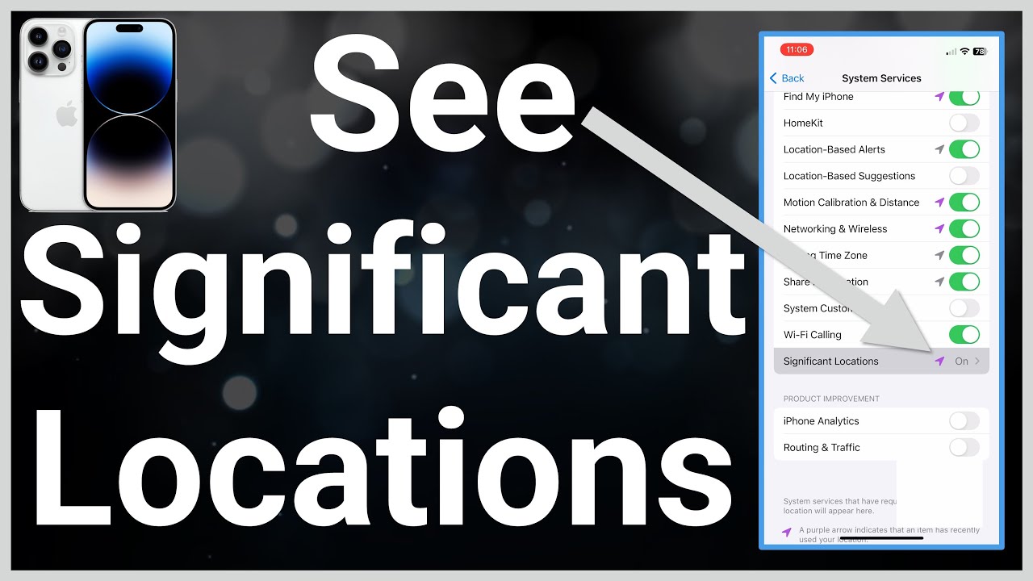Image resolution: width=1033 pixels, height=581 pixels.
Task: Switch off Networking & Wireless toggle
Action: click(x=964, y=229)
